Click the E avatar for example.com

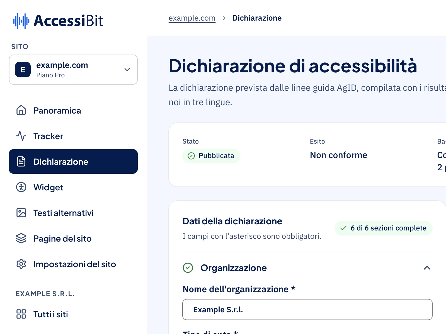click(23, 70)
